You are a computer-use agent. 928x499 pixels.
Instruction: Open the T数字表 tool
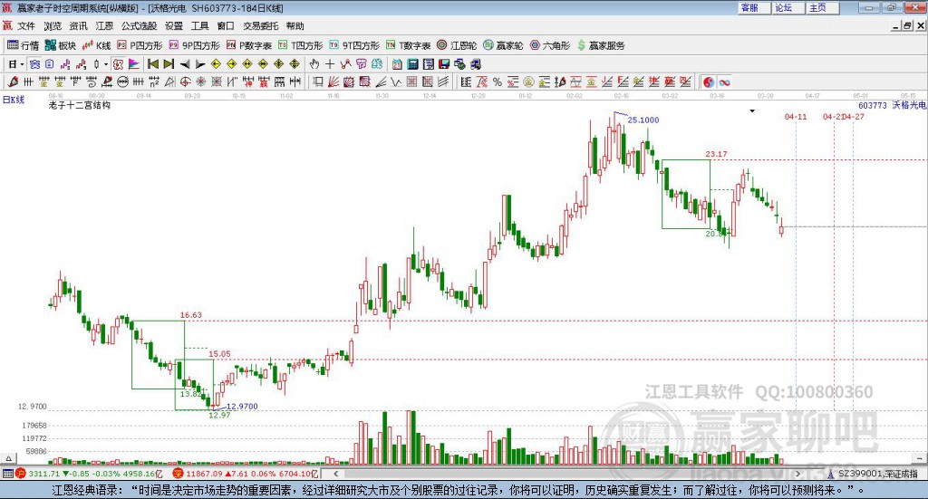click(409, 45)
